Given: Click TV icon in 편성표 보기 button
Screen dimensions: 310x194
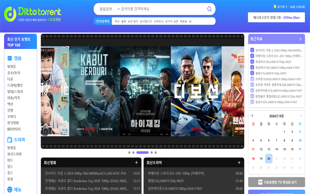Looking at the screenshot, I should pyautogui.click(x=260, y=182).
